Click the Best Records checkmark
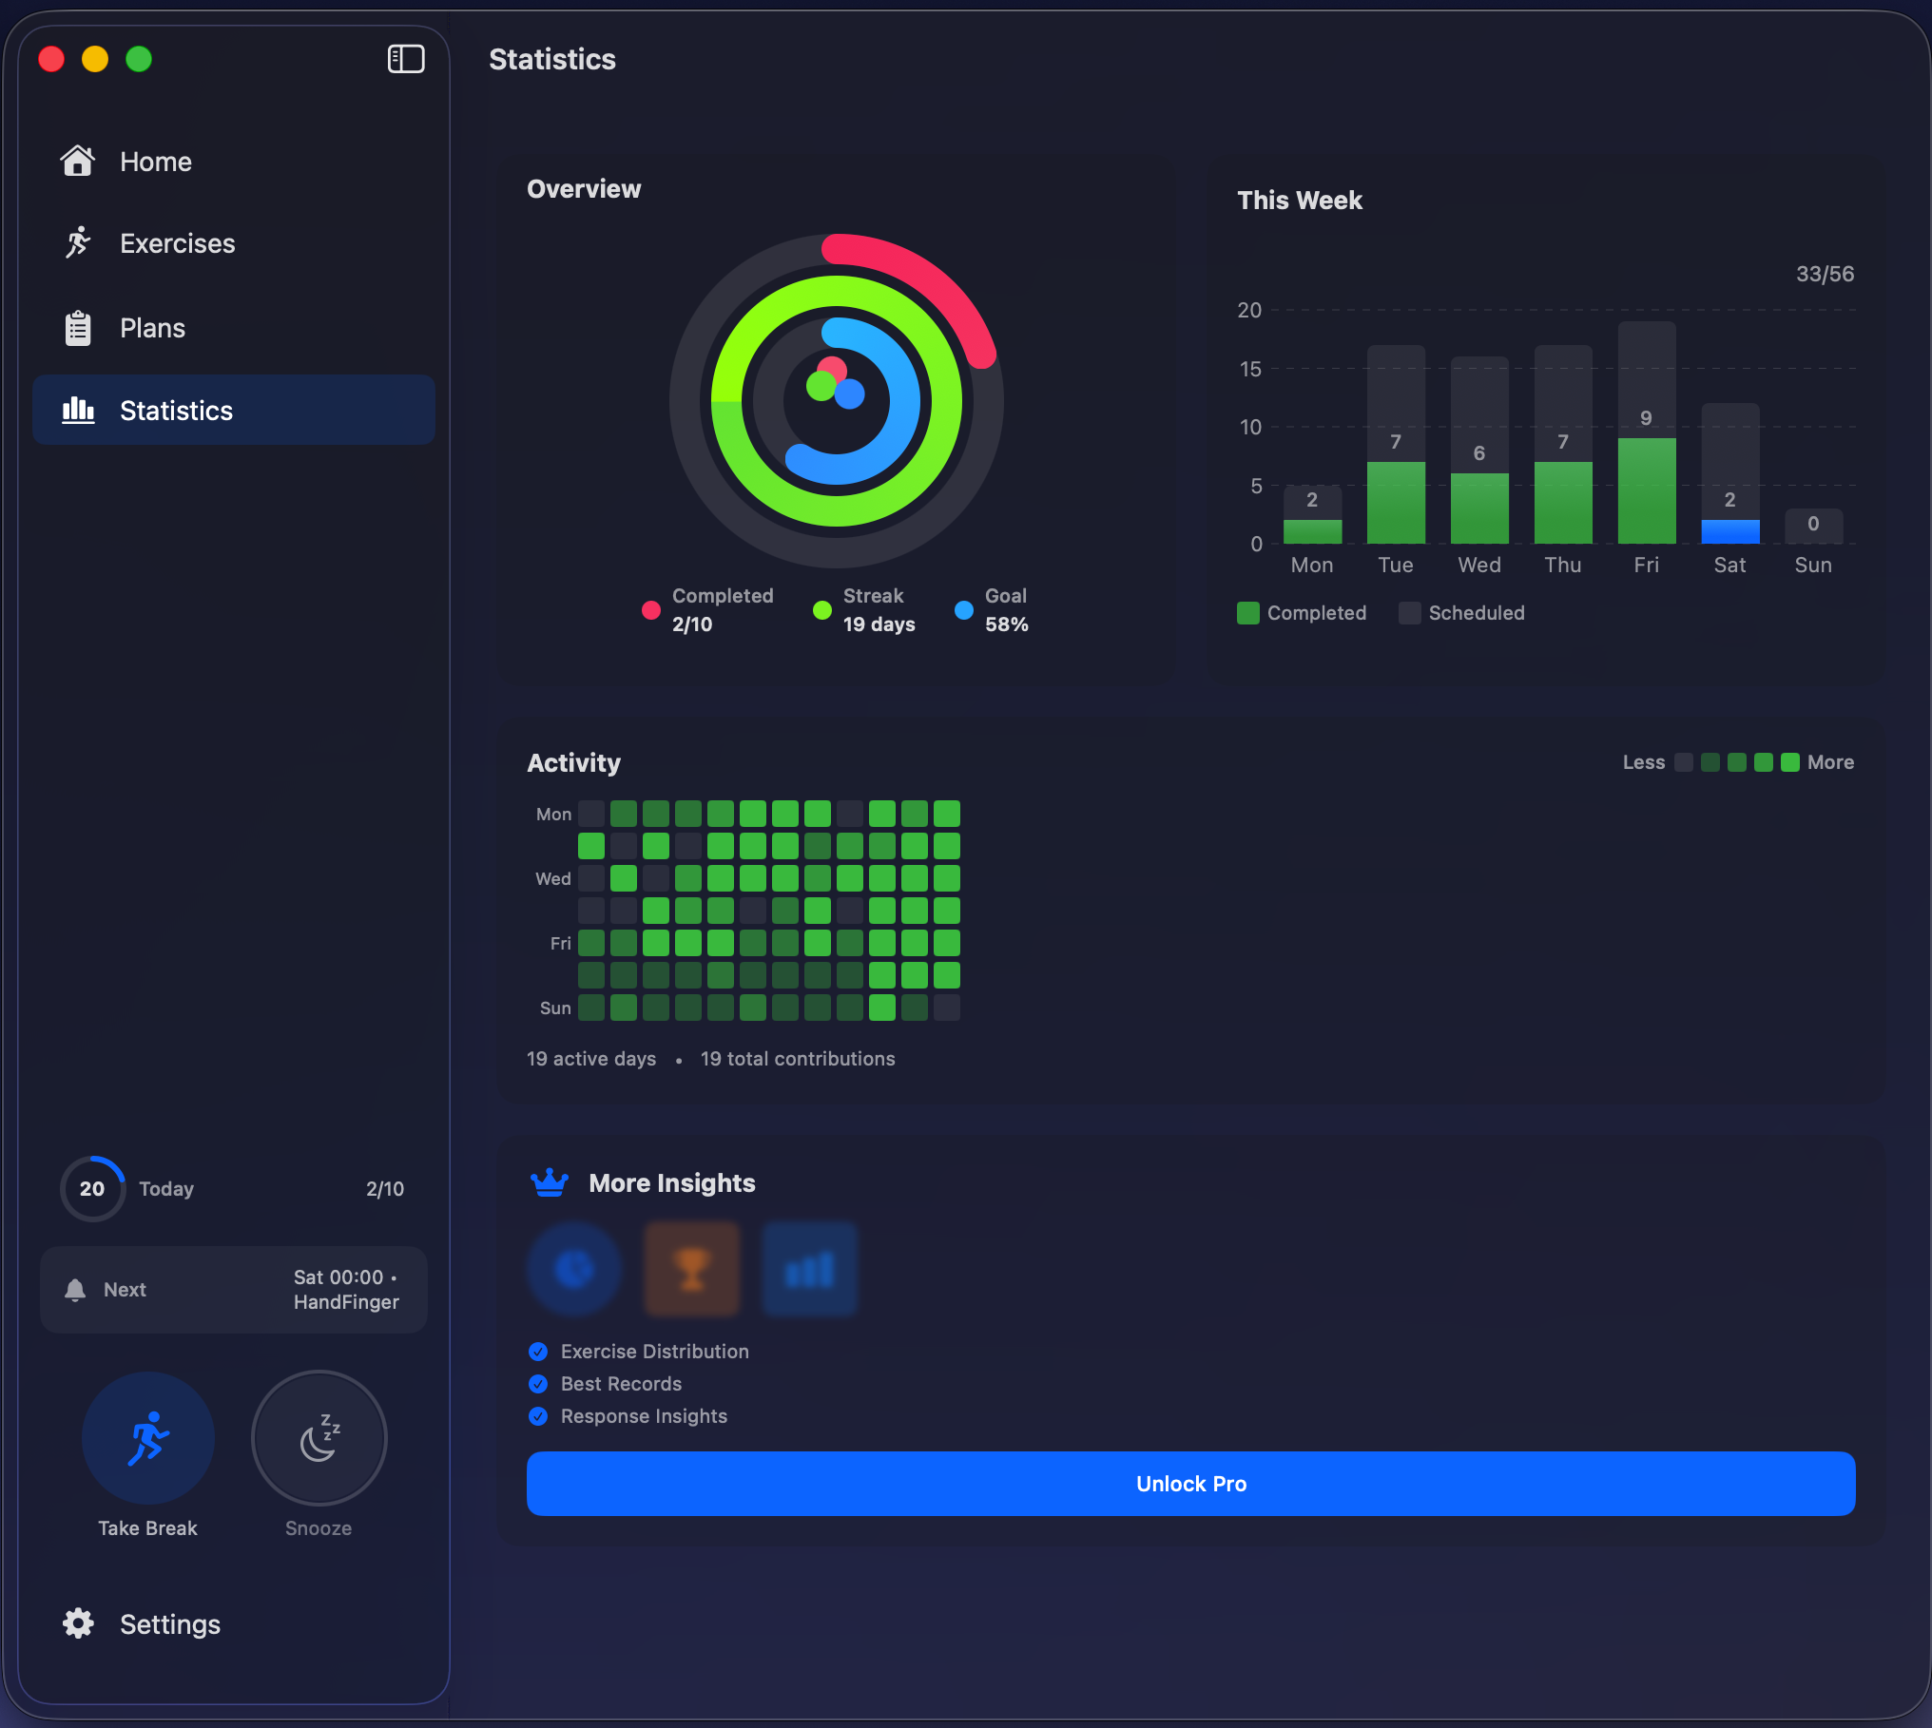Image resolution: width=1932 pixels, height=1728 pixels. pyautogui.click(x=538, y=1384)
